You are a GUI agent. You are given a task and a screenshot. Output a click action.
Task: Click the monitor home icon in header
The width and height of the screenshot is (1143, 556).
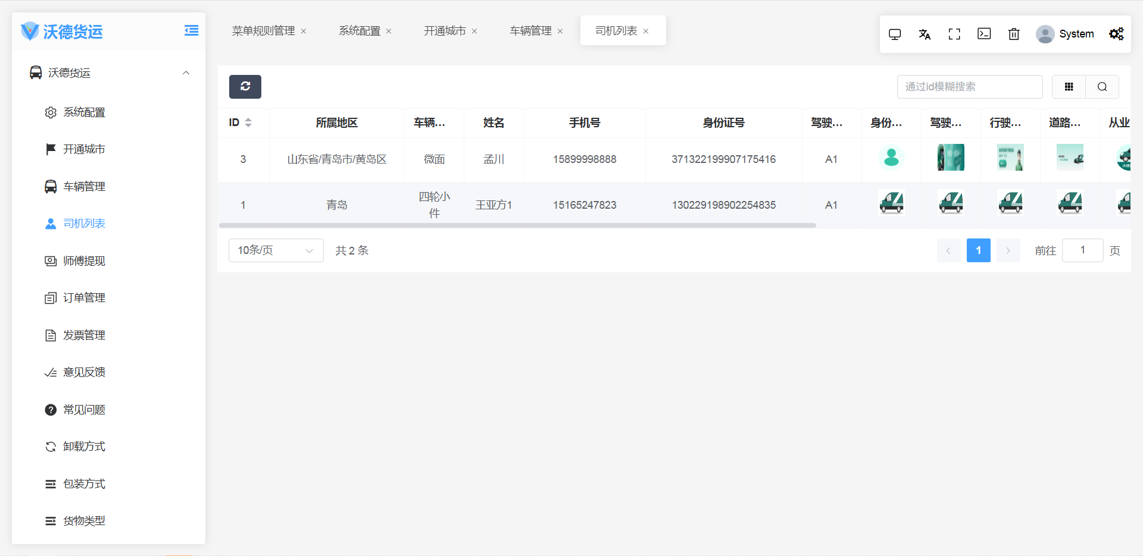[x=895, y=34]
